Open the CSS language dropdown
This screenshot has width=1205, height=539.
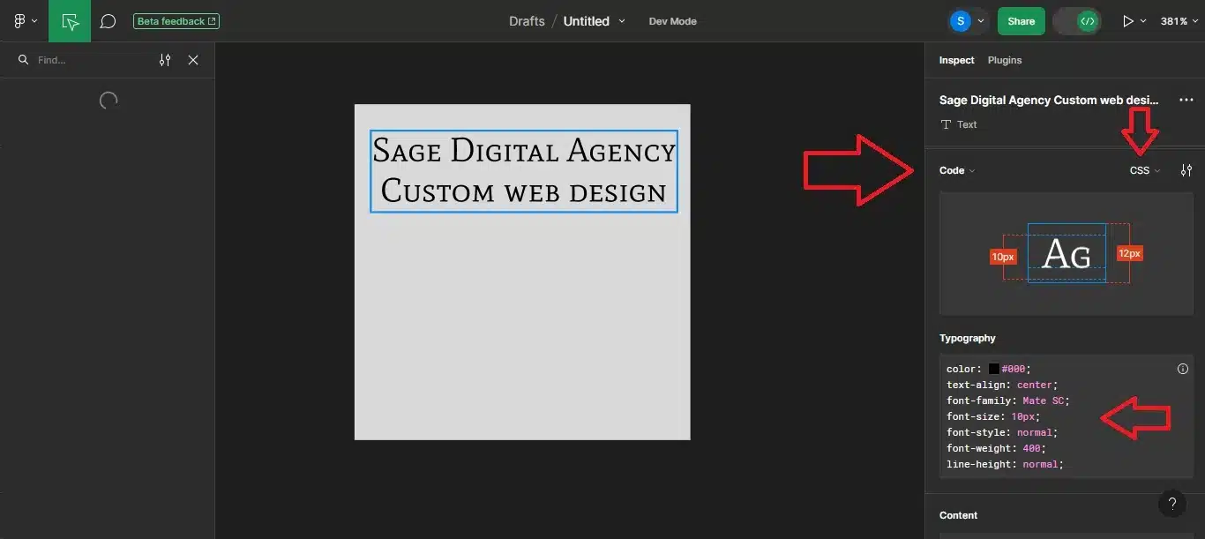point(1145,170)
